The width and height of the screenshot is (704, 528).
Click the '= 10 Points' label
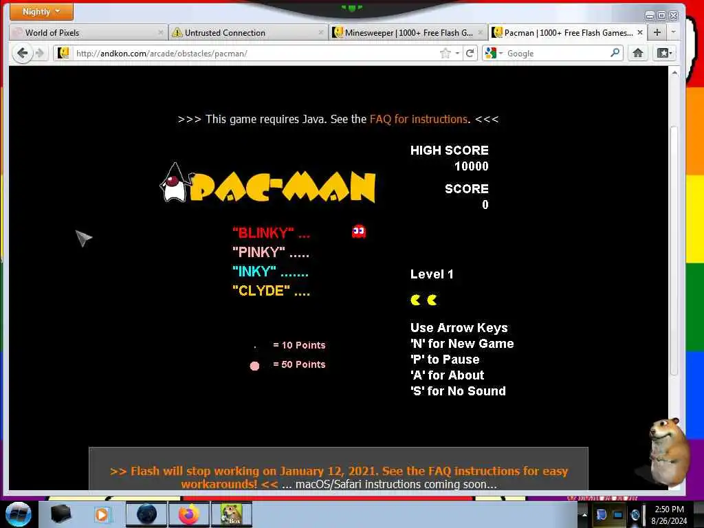point(299,345)
